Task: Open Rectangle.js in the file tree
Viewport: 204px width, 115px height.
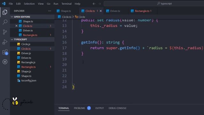Action: tap(32, 62)
